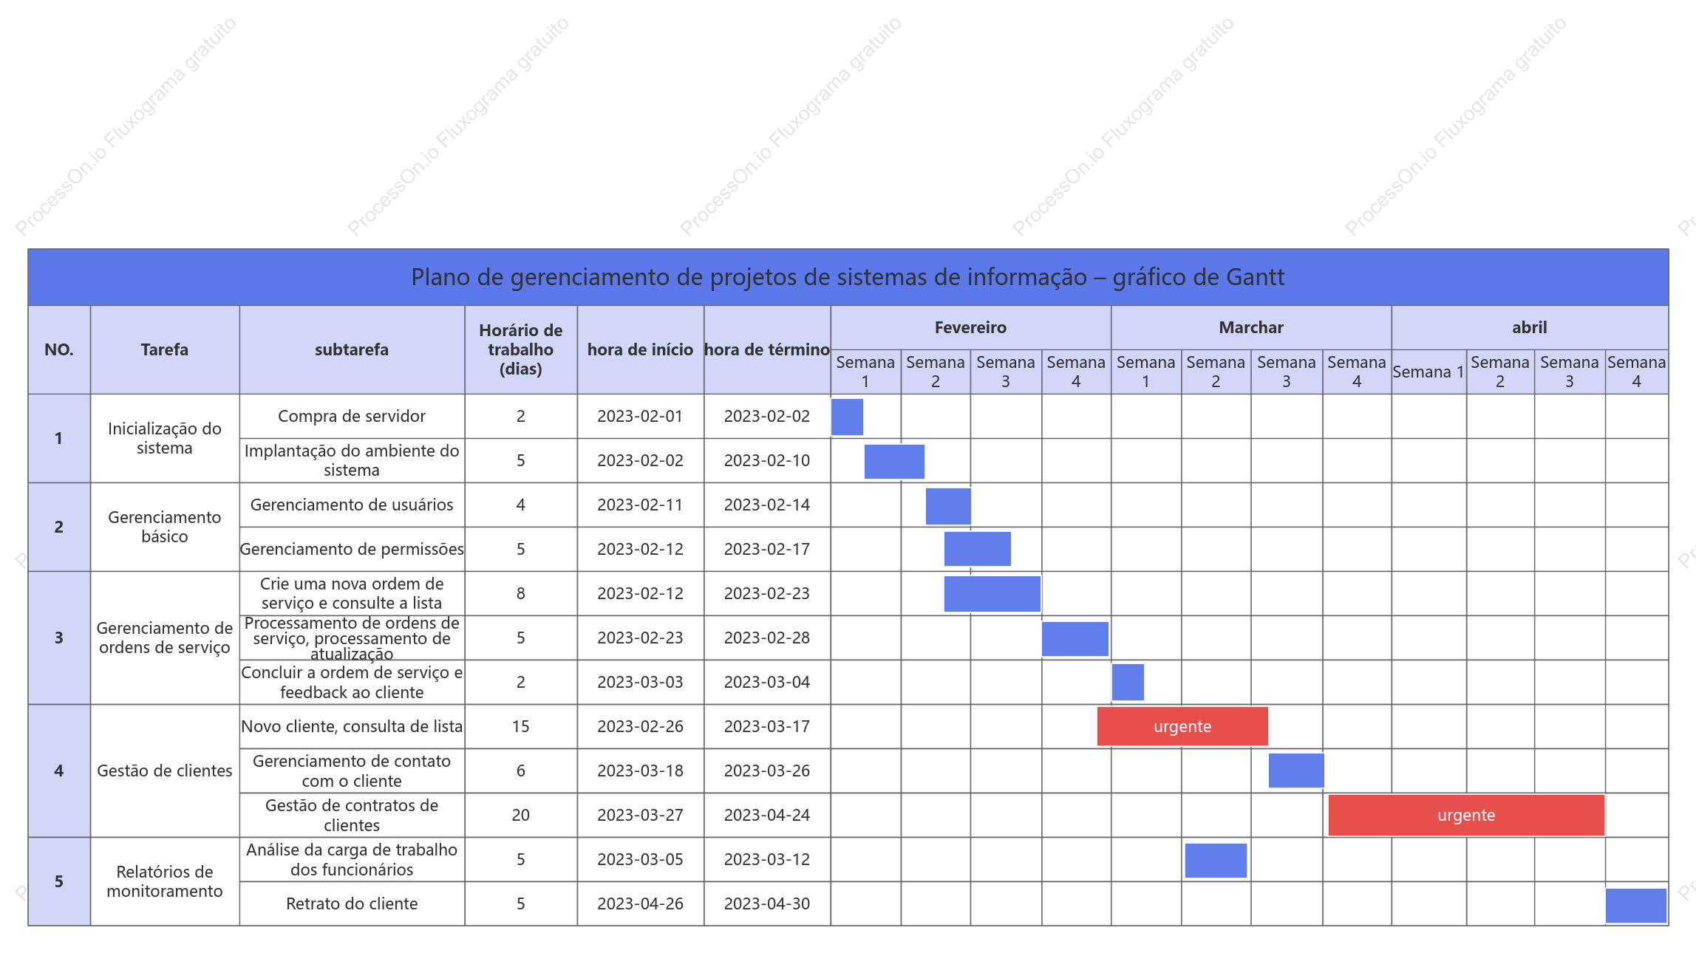Click the blue bar for Compra de servidor
The image size is (1696, 953).
pyautogui.click(x=848, y=417)
